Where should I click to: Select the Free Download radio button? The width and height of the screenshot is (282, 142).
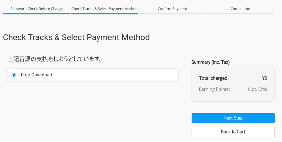click(14, 75)
